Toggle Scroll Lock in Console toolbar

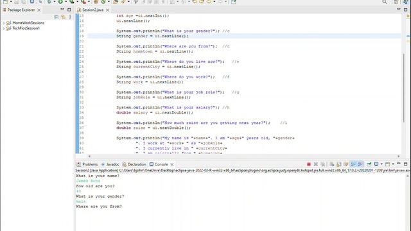point(339,164)
